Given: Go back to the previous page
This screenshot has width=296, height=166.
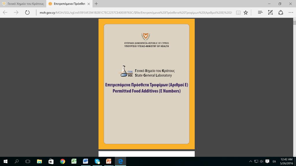Looking at the screenshot, I should coord(5,12).
